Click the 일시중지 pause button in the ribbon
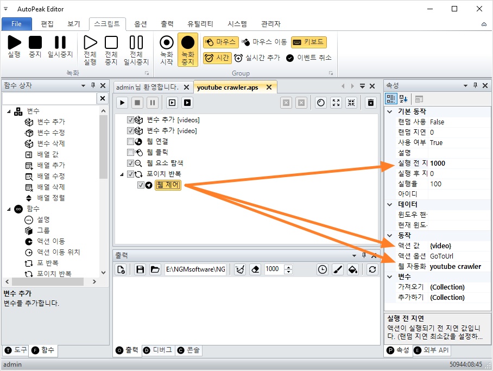 [60, 46]
